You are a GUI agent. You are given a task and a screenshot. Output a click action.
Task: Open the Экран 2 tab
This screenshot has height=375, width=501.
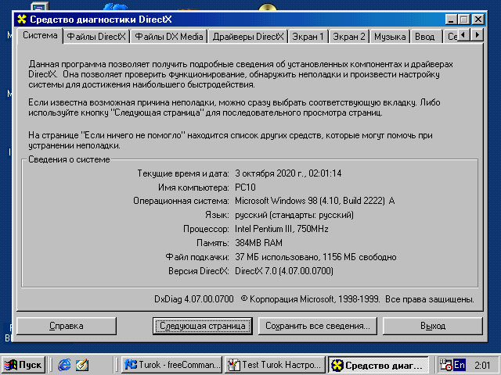click(349, 37)
